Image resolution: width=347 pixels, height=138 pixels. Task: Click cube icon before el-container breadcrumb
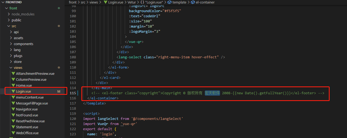[193, 2]
